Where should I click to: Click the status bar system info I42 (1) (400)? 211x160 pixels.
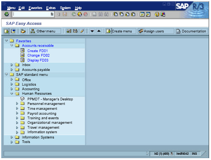(x=161, y=154)
